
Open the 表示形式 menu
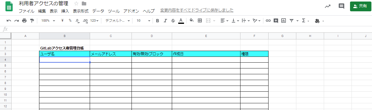(81, 11)
